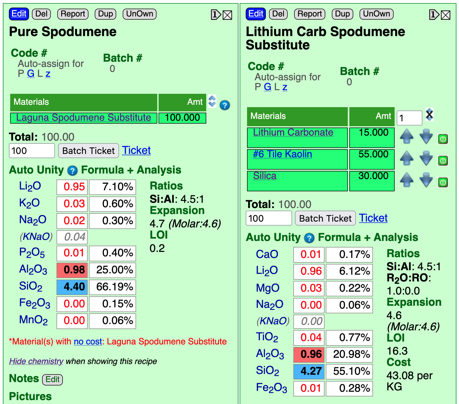Toggle the green icon beside #6 Tile Kaolin
The width and height of the screenshot is (459, 404).
[x=443, y=161]
